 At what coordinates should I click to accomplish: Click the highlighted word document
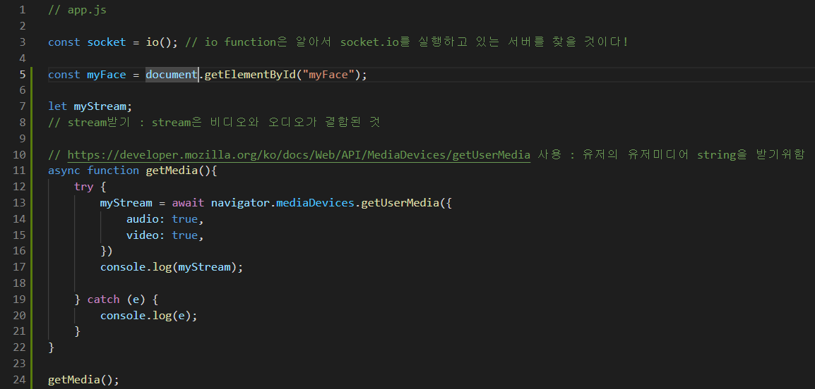pos(172,75)
